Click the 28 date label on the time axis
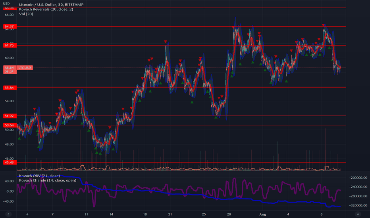This screenshot has height=218, width=370. click(x=229, y=214)
